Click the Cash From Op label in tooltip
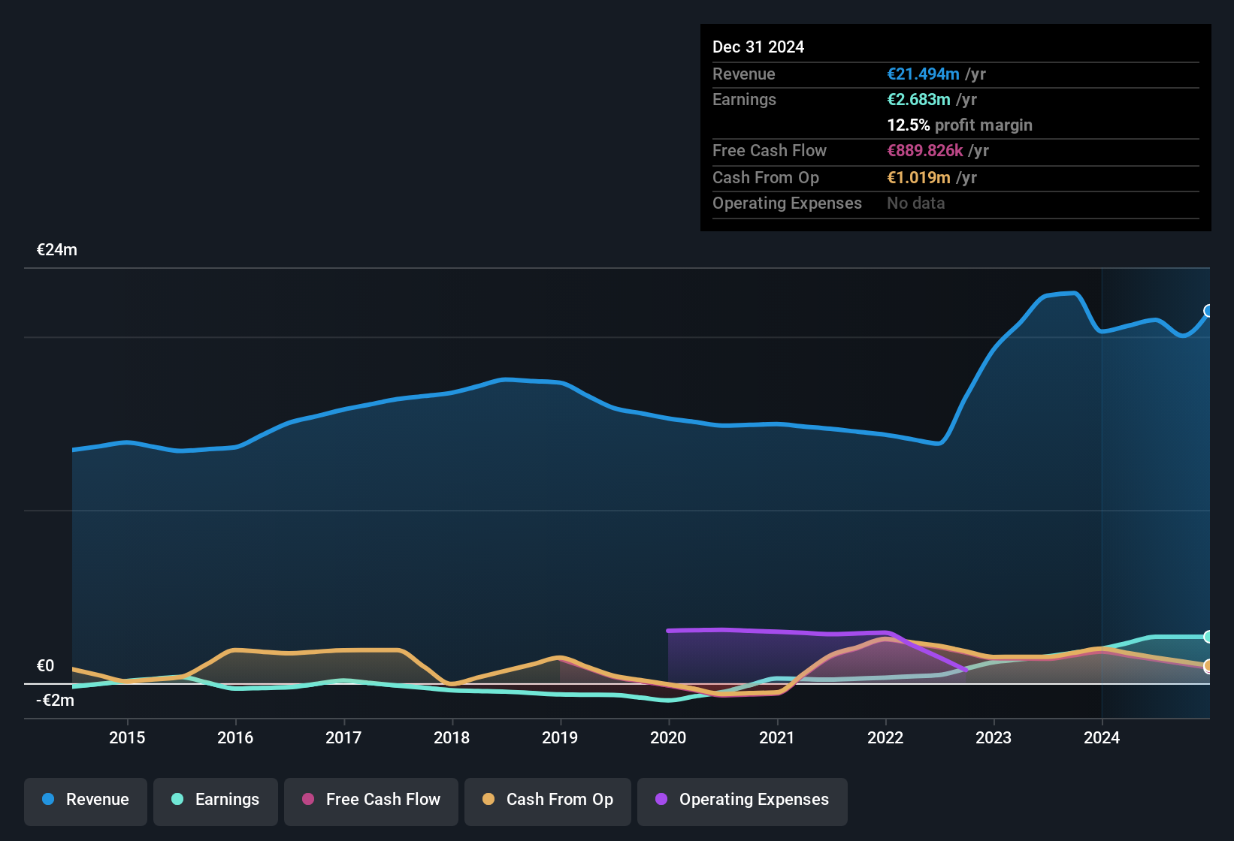Screen dimensions: 1234x841 766,178
